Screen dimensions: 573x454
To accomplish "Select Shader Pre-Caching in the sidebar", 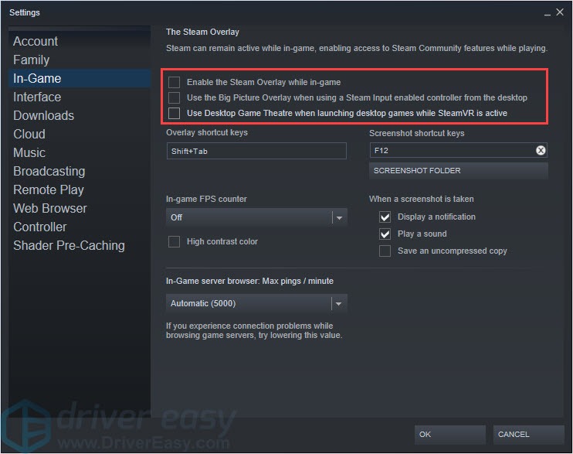I will click(x=69, y=246).
